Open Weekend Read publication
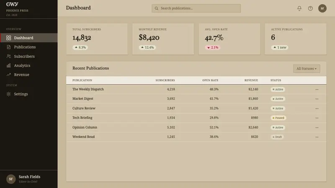Image resolution: width=335 pixels, height=188 pixels. pos(83,137)
